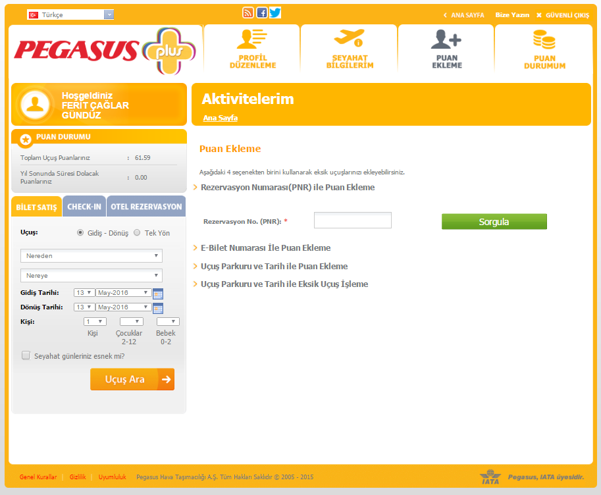Switch to the Check-In tab
The height and width of the screenshot is (495, 601).
[x=84, y=207]
